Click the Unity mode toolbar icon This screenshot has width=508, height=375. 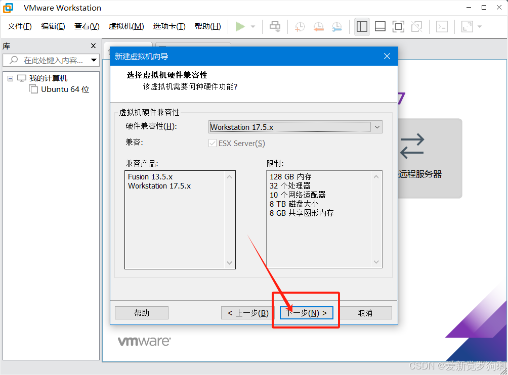click(x=416, y=26)
